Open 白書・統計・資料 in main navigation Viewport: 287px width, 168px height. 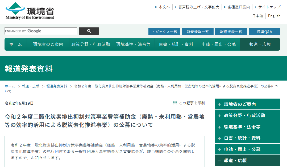[176, 44]
